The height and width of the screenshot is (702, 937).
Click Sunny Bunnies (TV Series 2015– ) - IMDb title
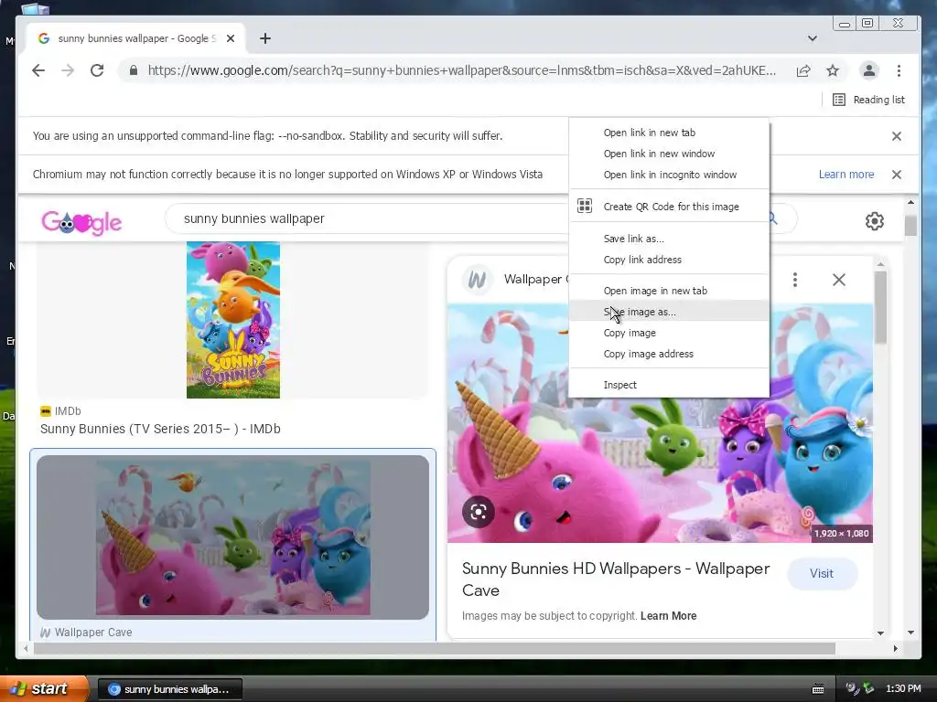[160, 429]
